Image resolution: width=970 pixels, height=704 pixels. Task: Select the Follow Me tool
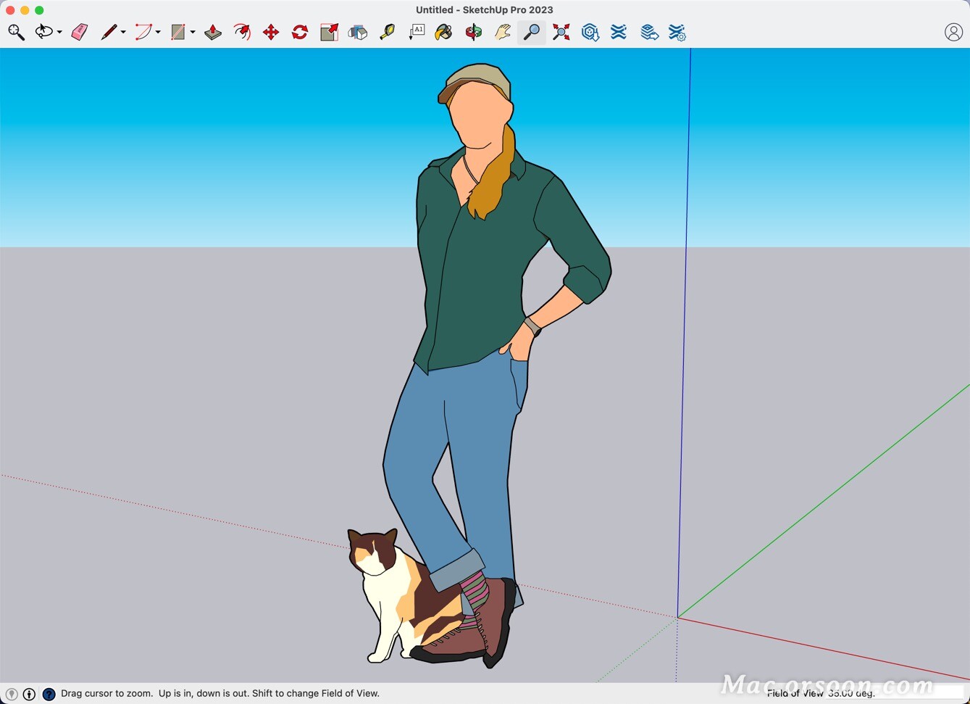coord(242,32)
